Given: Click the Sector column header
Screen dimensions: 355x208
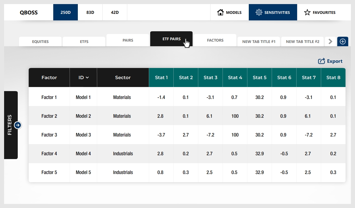Looking at the screenshot, I should 123,77.
